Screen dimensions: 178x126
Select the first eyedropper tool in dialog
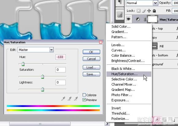63,99
